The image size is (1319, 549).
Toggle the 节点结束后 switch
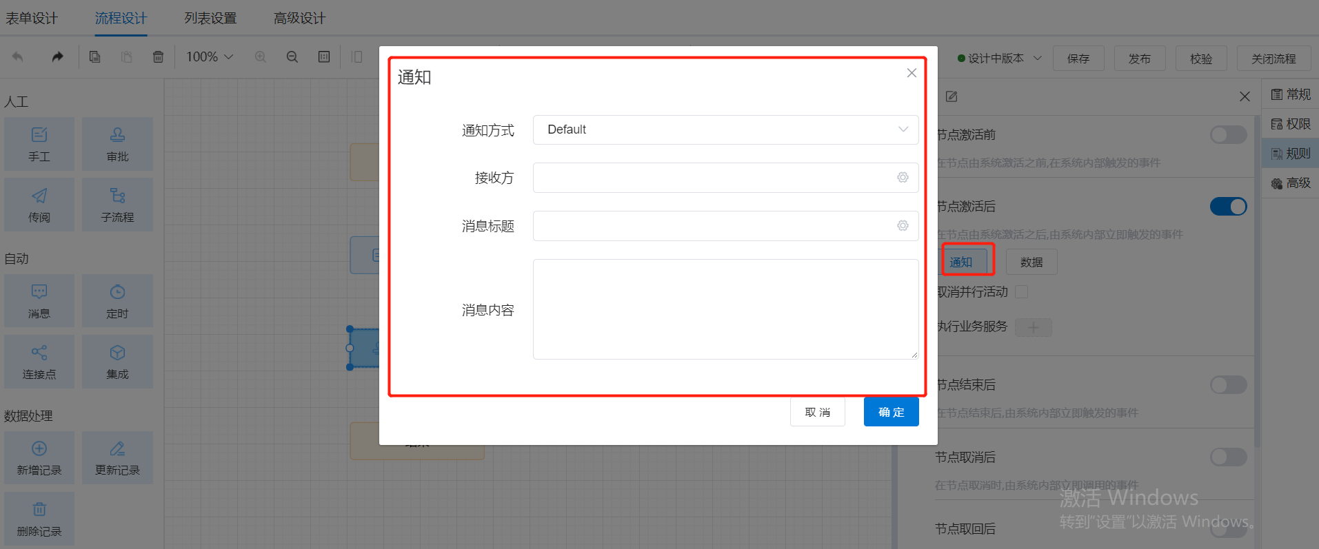[x=1229, y=385]
